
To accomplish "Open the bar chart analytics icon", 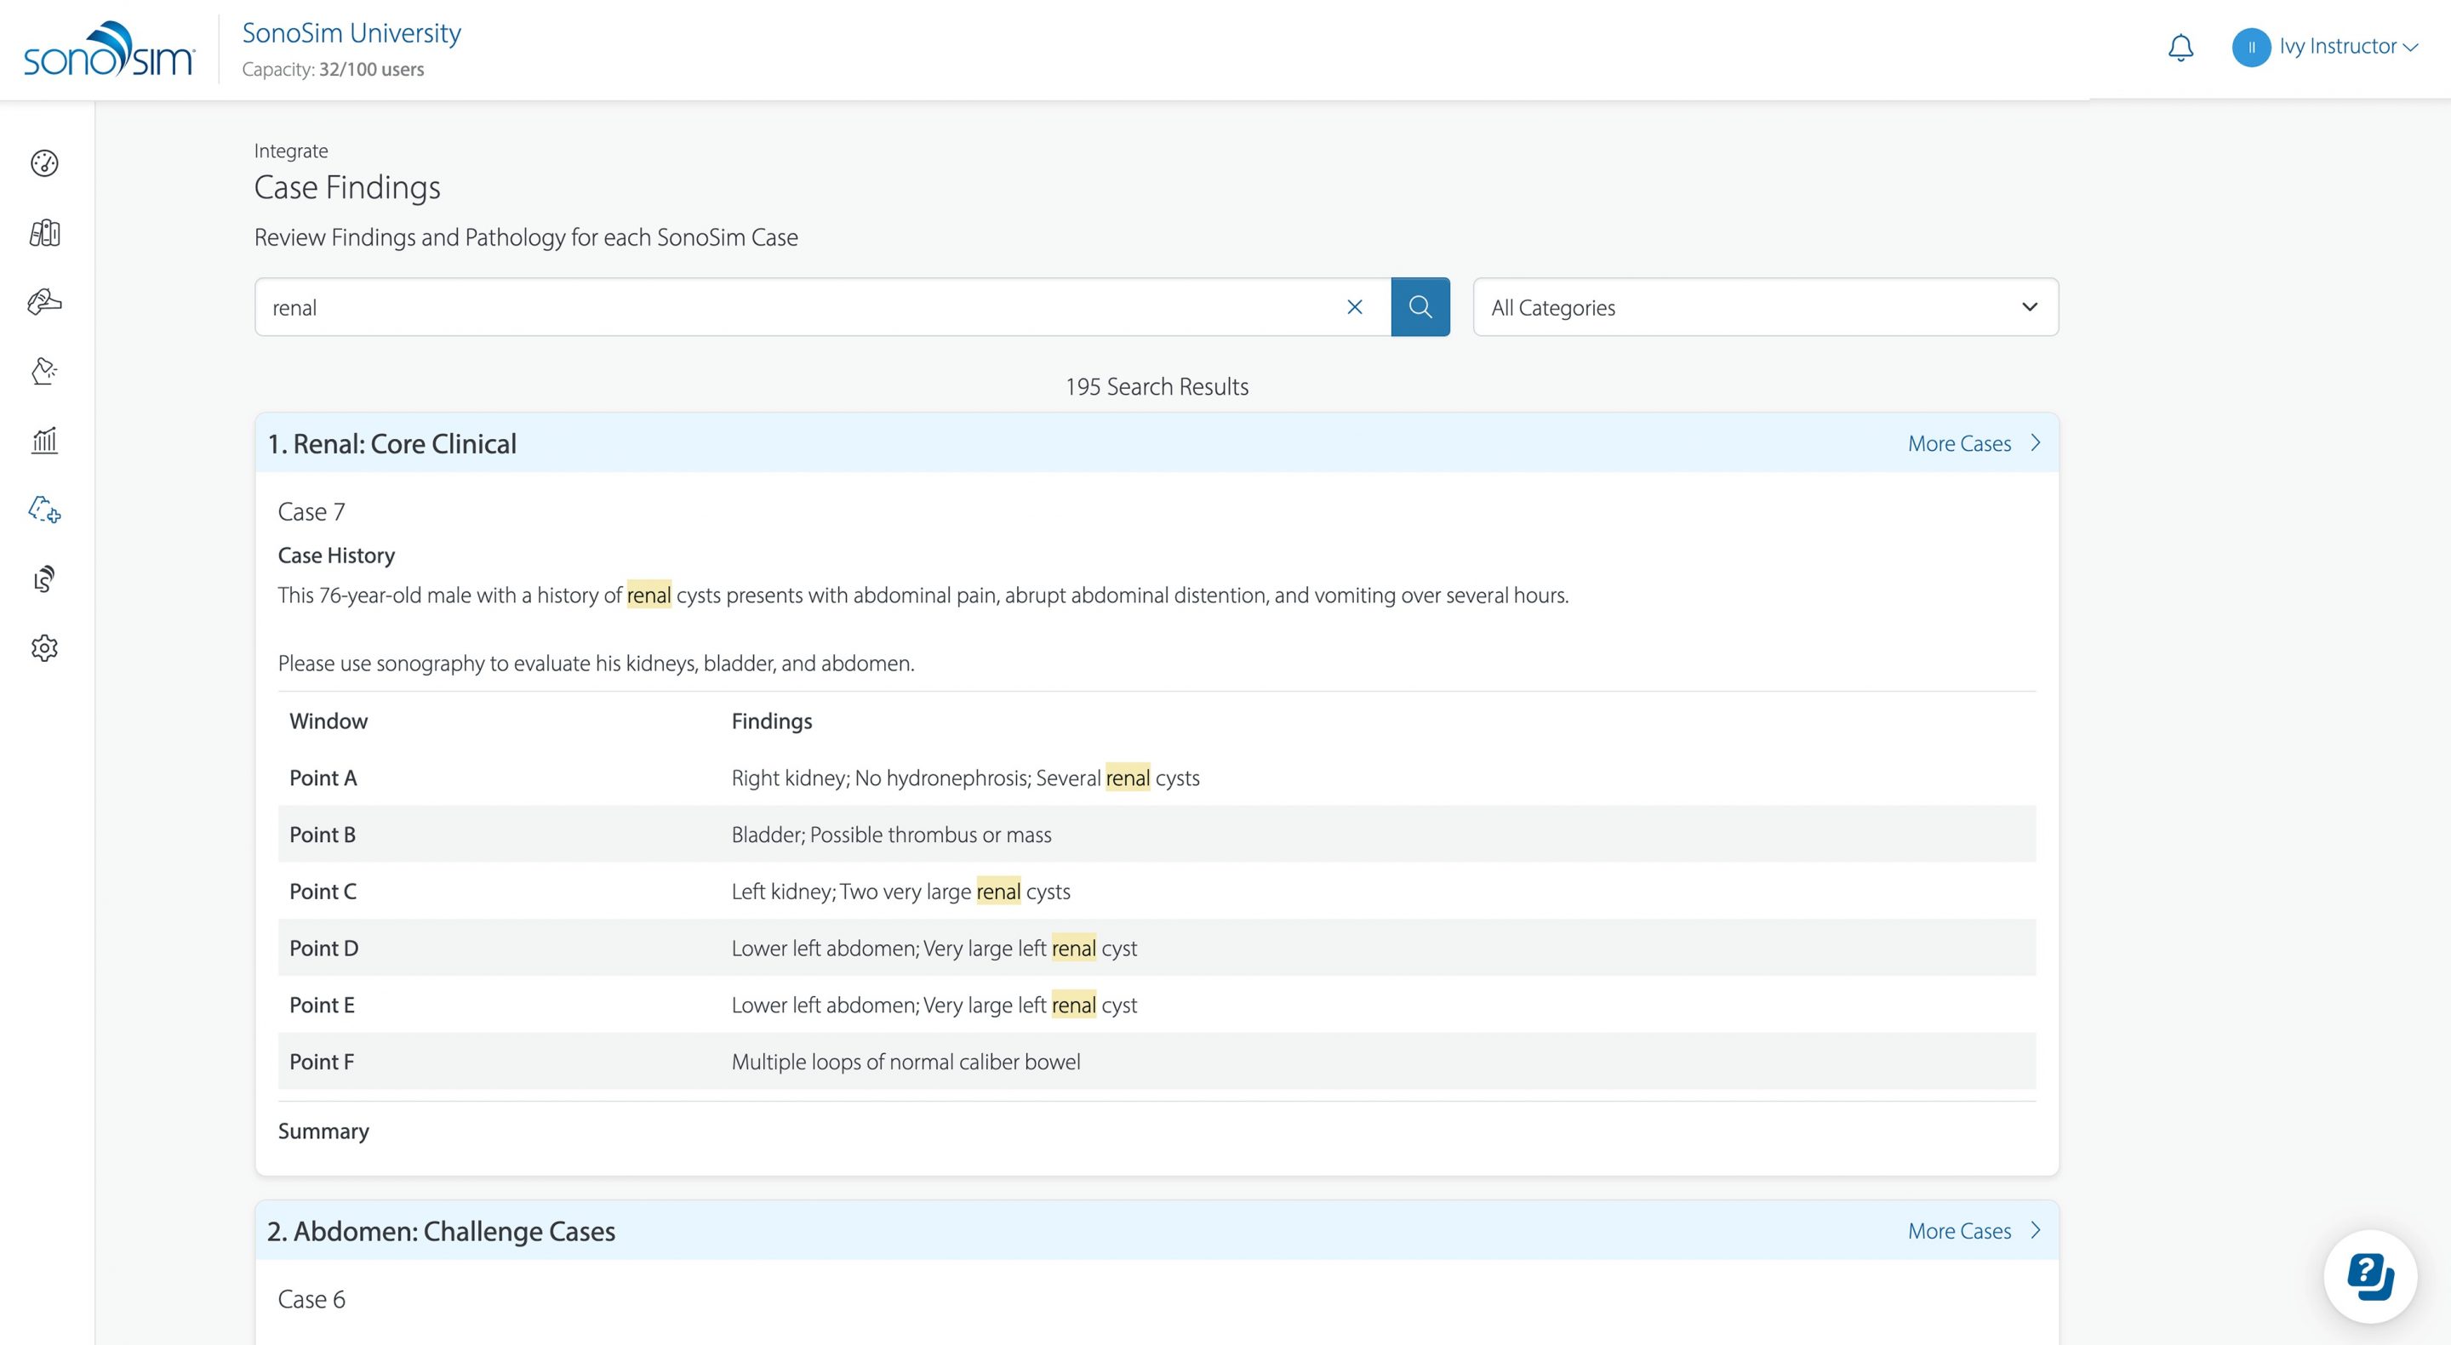I will pyautogui.click(x=45, y=441).
